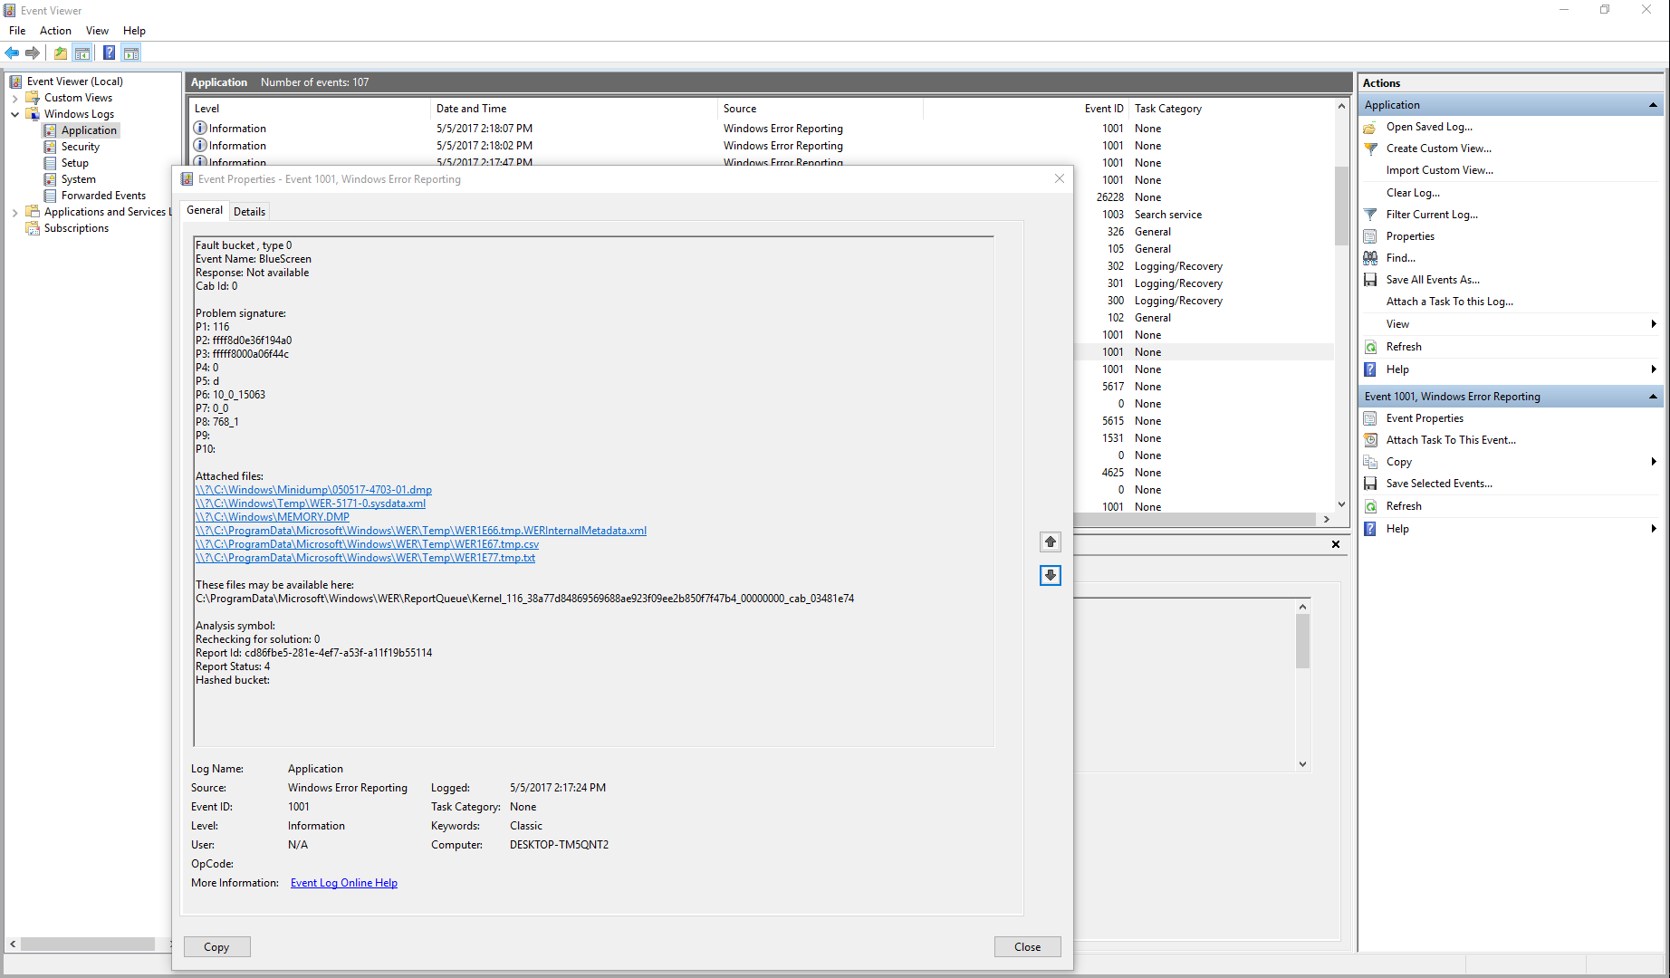The width and height of the screenshot is (1670, 978).
Task: Click the green Refresh icon under Application
Action: (1370, 347)
